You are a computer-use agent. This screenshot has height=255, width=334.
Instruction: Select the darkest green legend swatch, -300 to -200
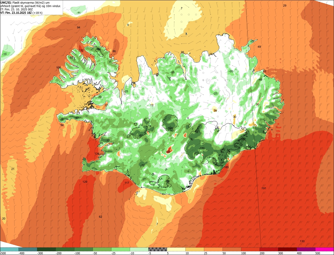coord(46,250)
